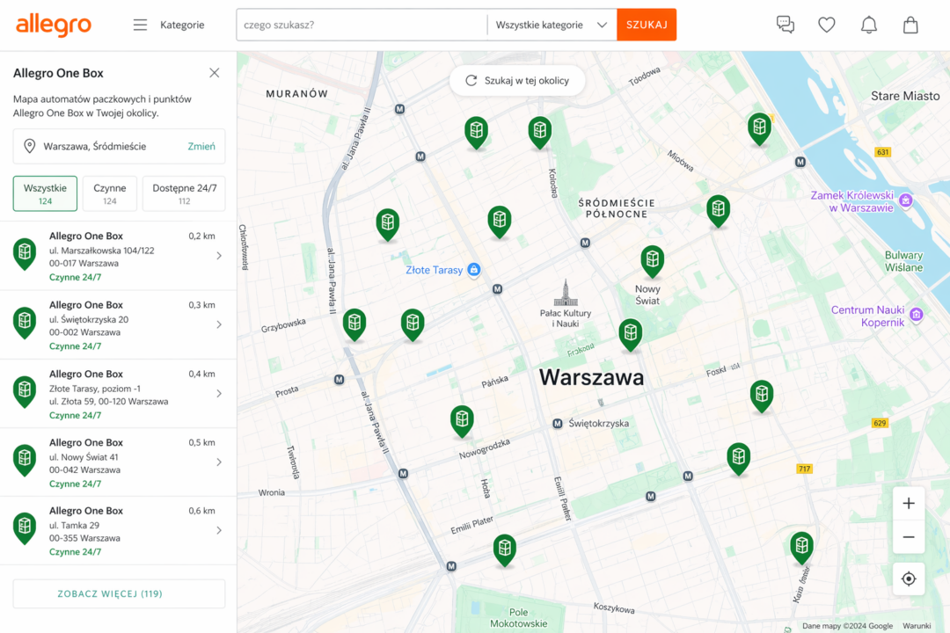
Task: Select the box pin above Nowy Świat label
Action: (x=652, y=261)
